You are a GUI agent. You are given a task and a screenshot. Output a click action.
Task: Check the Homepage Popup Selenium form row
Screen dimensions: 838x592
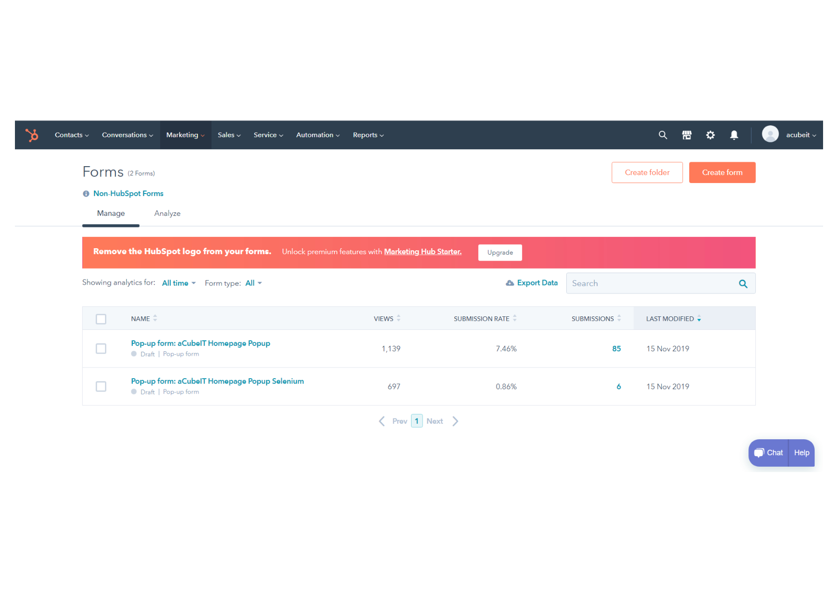tap(101, 387)
